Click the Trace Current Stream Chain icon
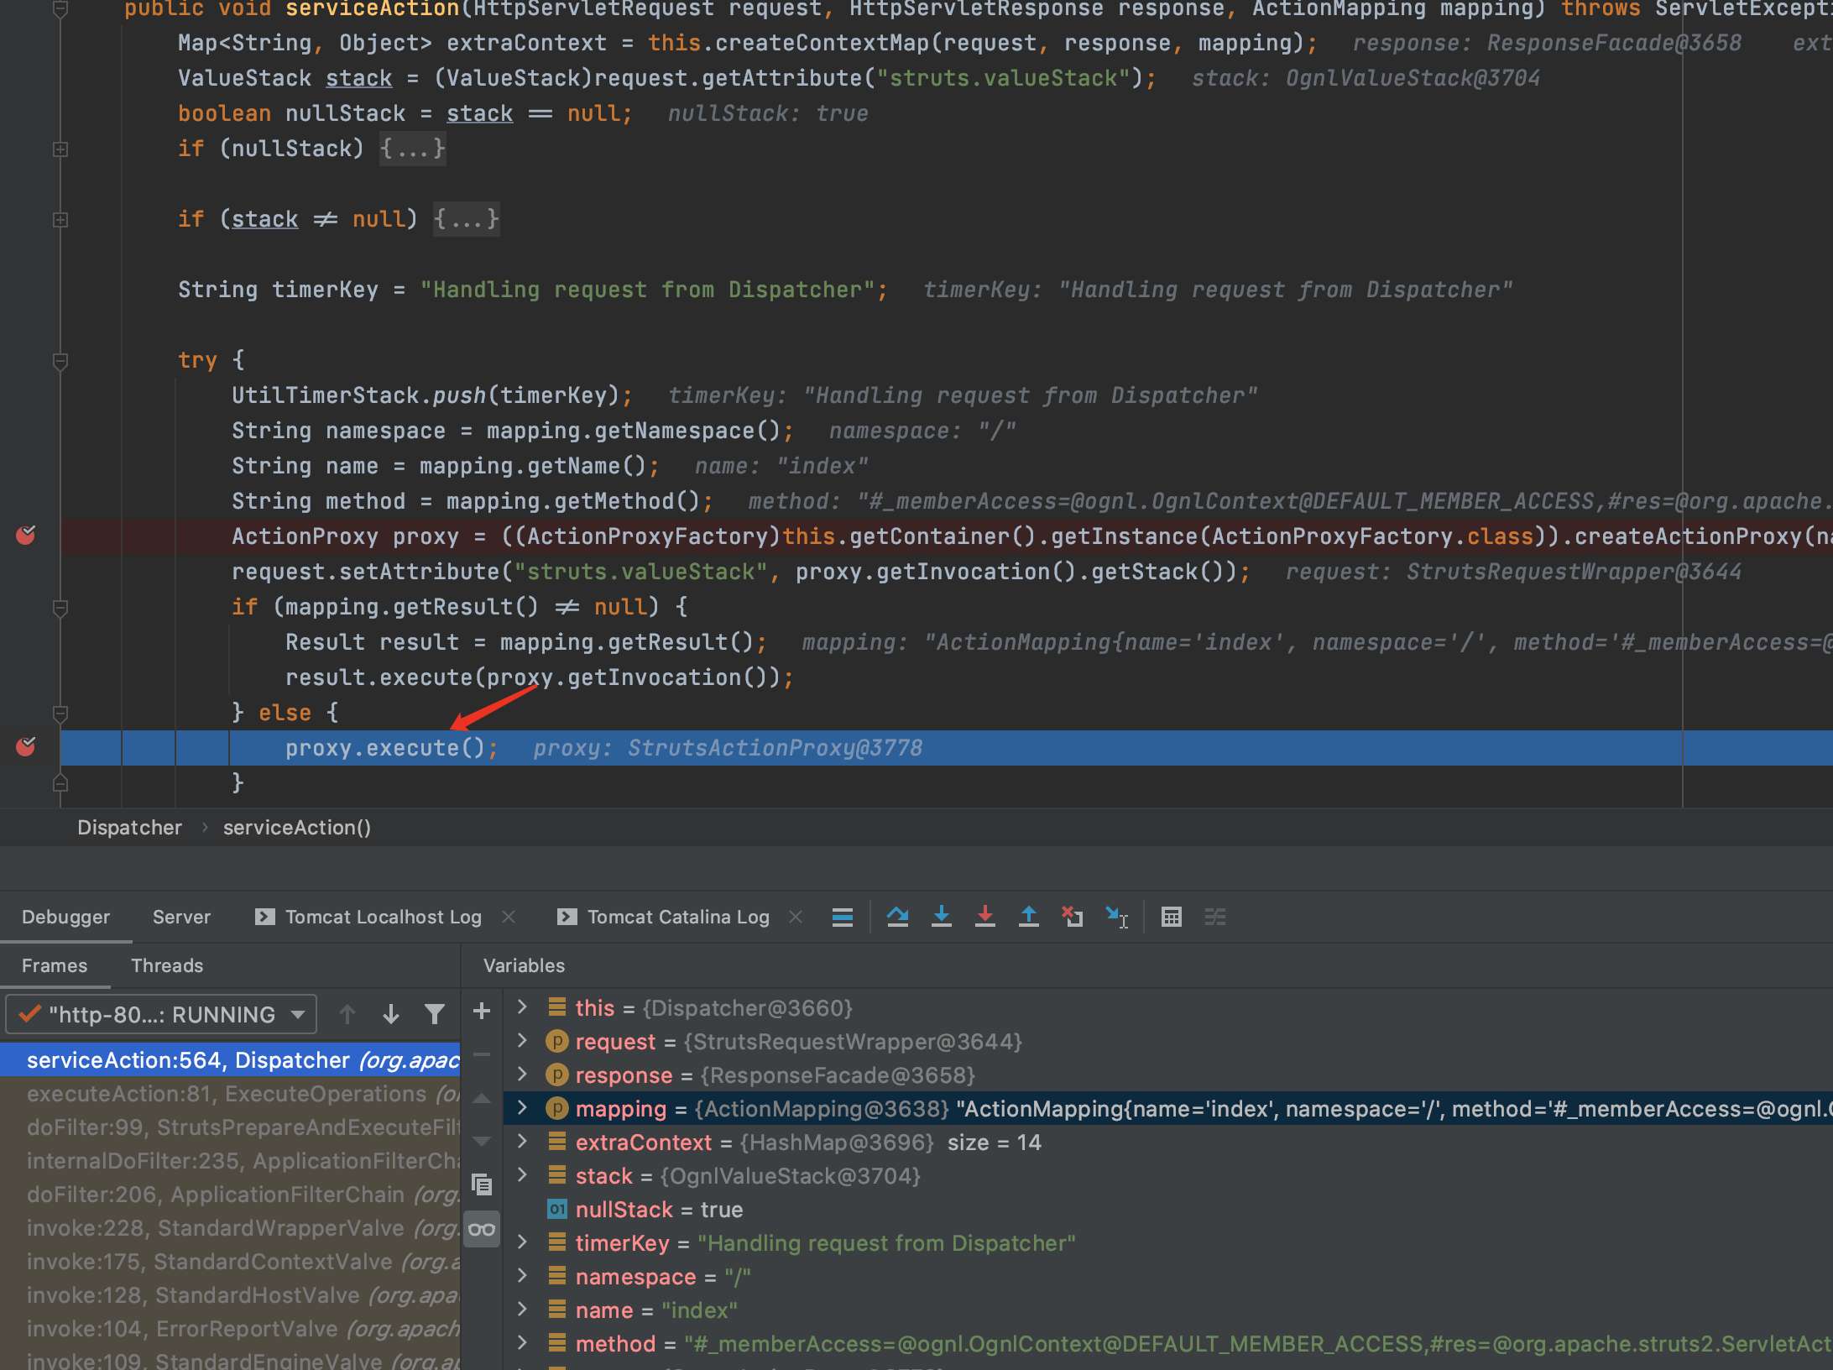This screenshot has width=1833, height=1370. coord(1215,917)
